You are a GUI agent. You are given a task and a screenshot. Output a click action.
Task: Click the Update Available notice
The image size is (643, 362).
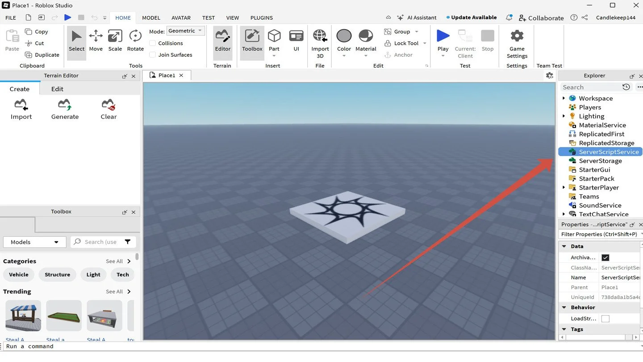click(472, 17)
